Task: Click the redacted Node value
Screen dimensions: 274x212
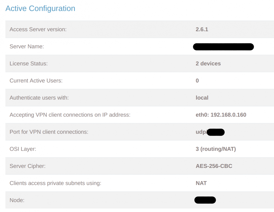Action: tap(205, 200)
